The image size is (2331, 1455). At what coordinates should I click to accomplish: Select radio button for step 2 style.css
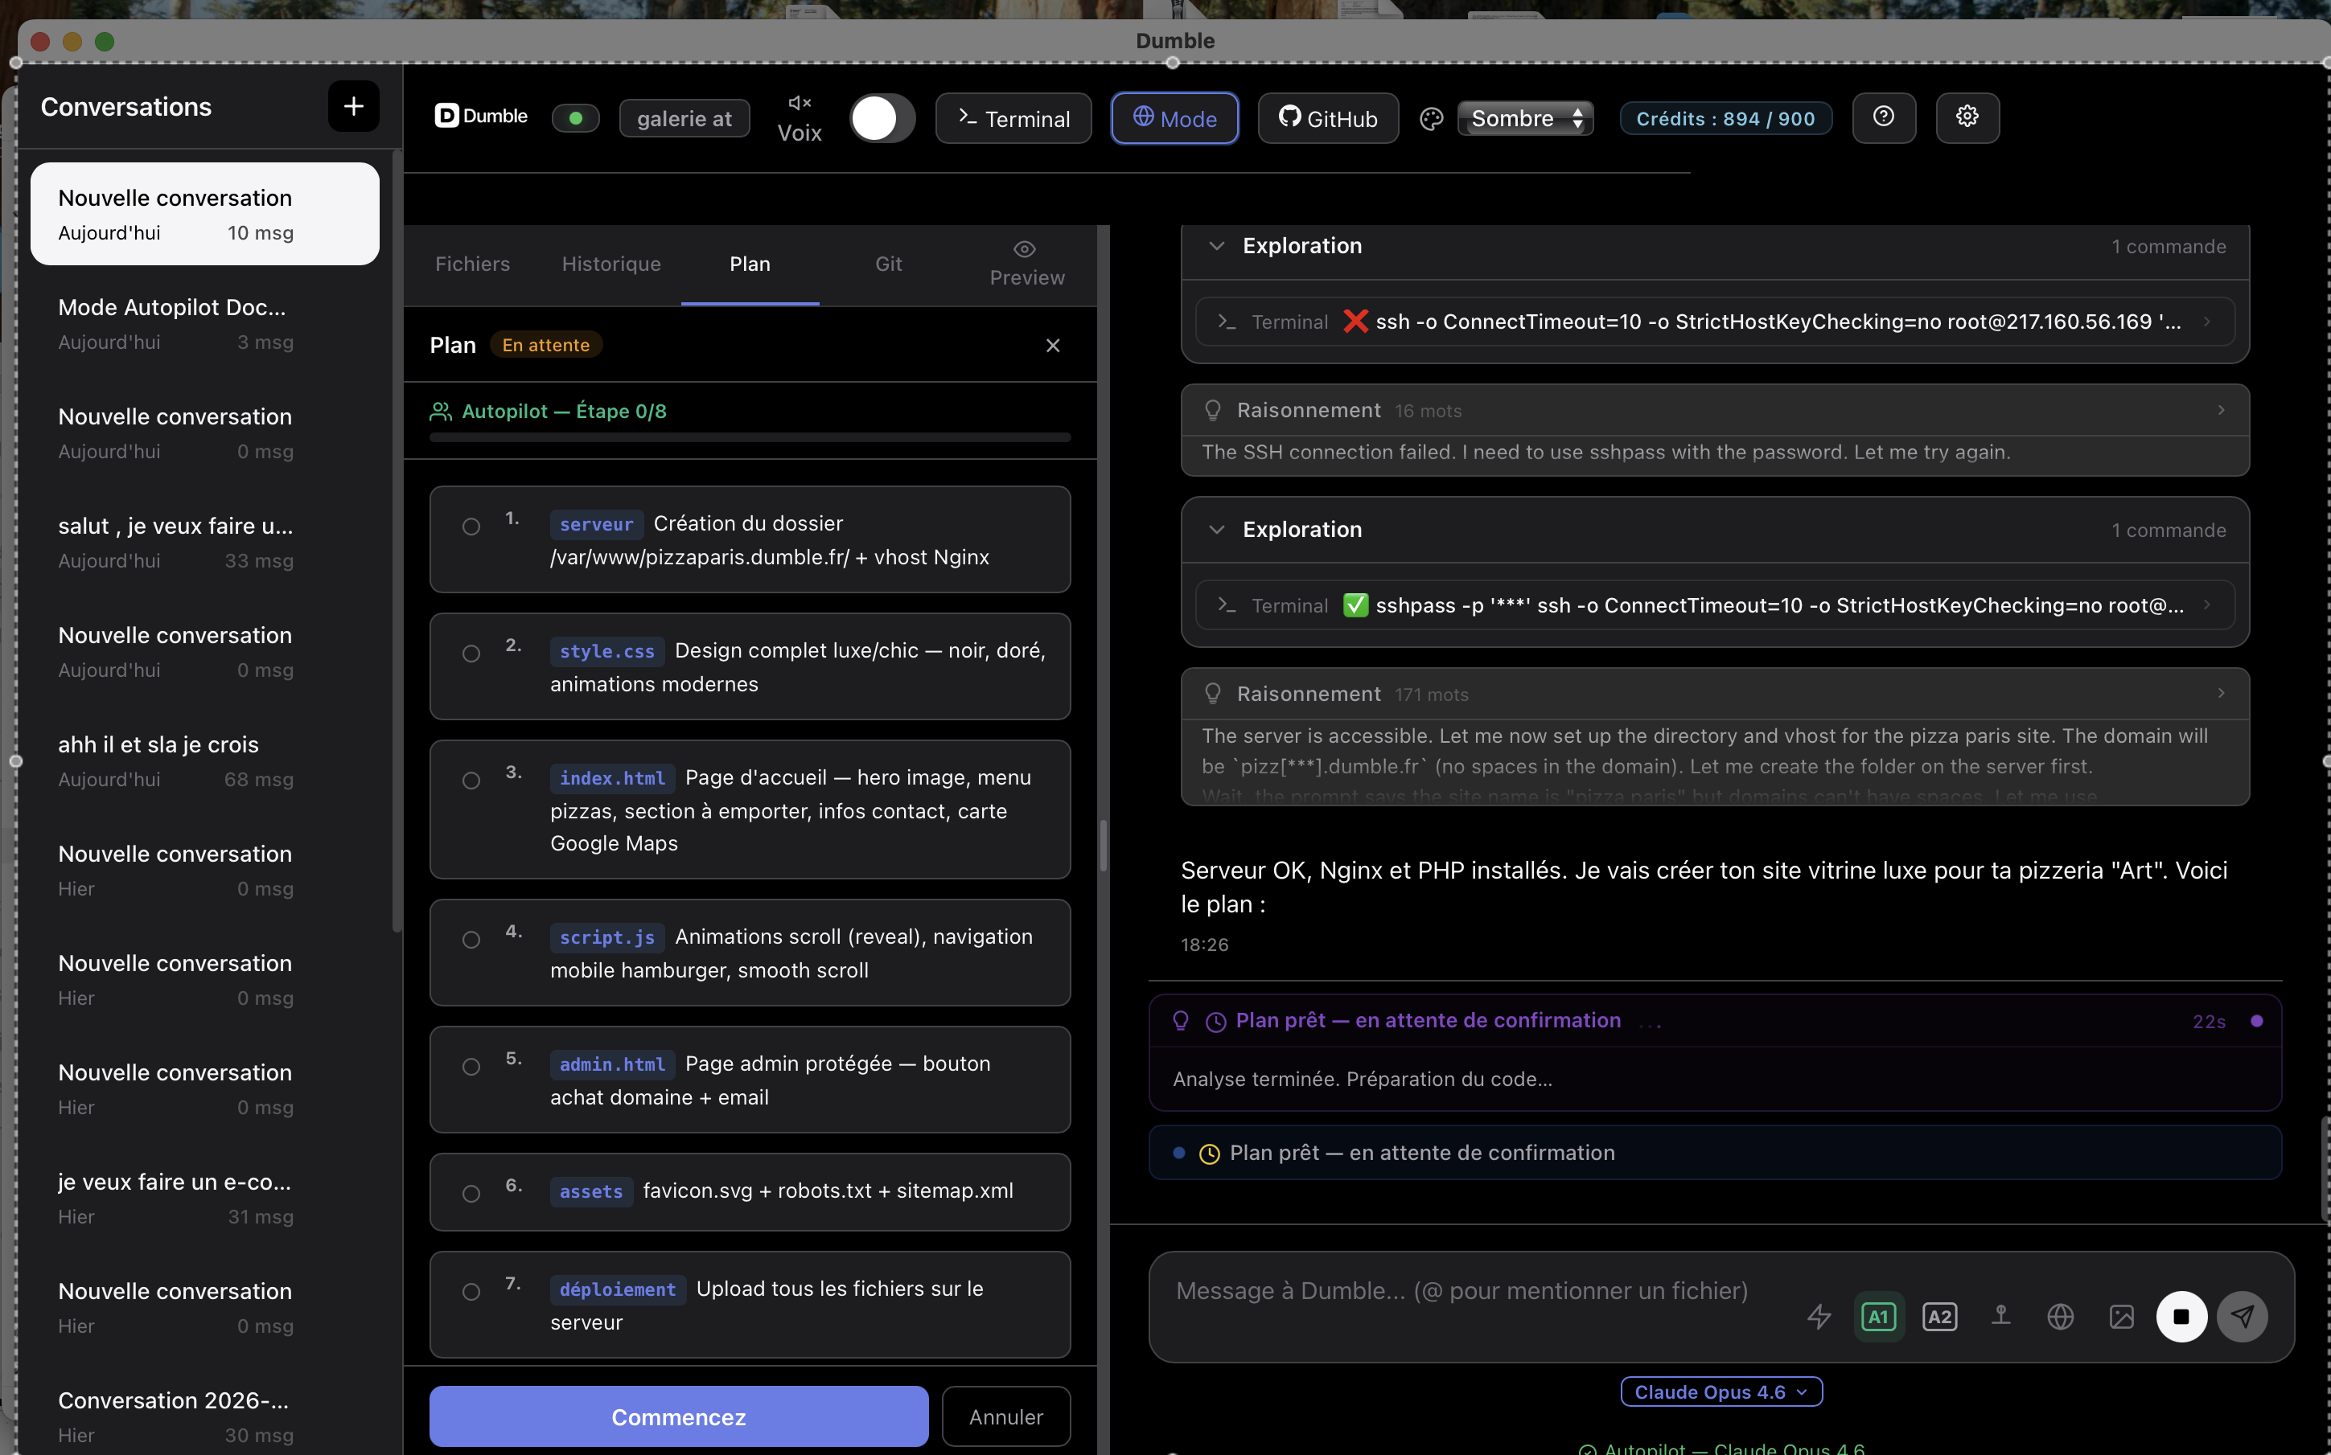pyautogui.click(x=471, y=654)
